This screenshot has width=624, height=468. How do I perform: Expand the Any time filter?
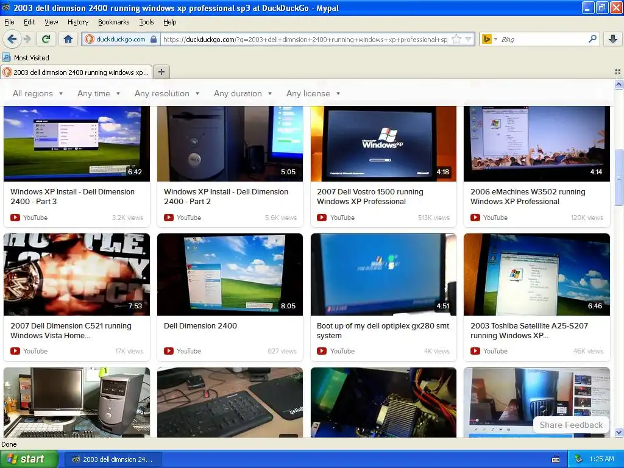click(x=99, y=93)
